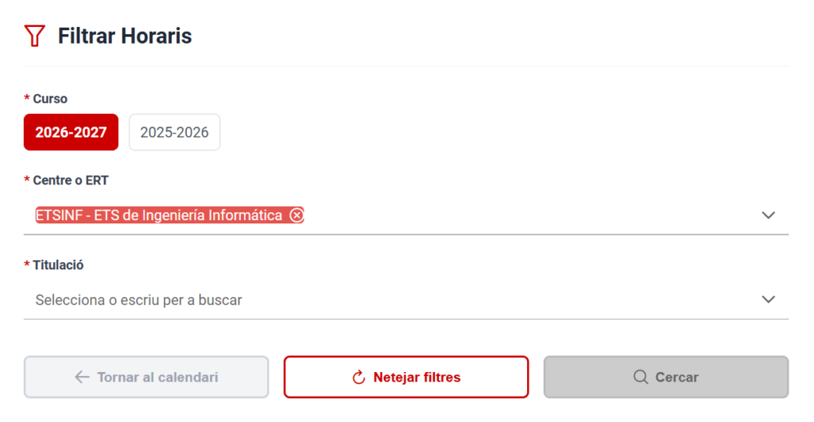Select the 2025-2026 course option

(174, 133)
